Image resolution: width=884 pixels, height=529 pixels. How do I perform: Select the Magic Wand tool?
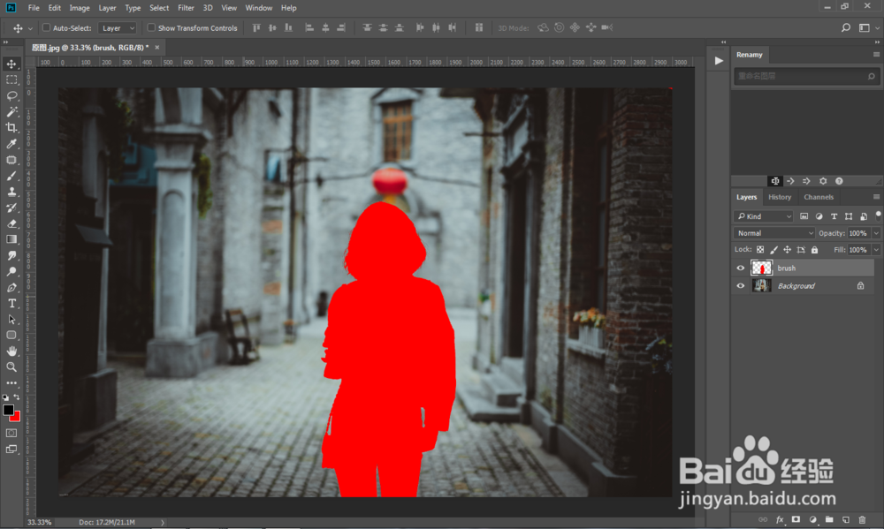click(11, 111)
